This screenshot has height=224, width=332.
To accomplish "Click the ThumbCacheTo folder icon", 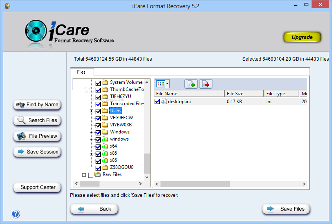I will (105, 89).
